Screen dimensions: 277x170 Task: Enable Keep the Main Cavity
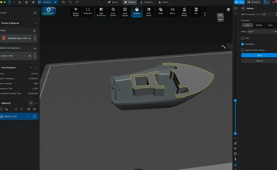point(243,50)
